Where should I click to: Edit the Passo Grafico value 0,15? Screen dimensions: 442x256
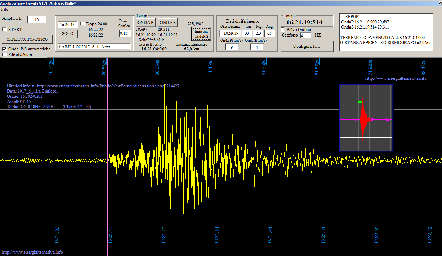125,33
